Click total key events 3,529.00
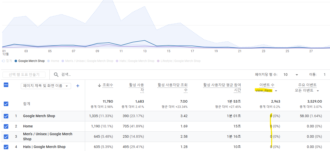Viewport: 330px width, 151px height. pos(315,101)
